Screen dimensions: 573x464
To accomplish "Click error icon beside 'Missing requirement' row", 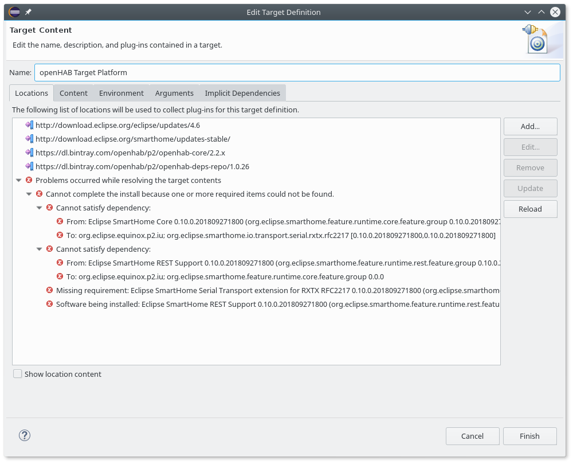I will point(49,290).
